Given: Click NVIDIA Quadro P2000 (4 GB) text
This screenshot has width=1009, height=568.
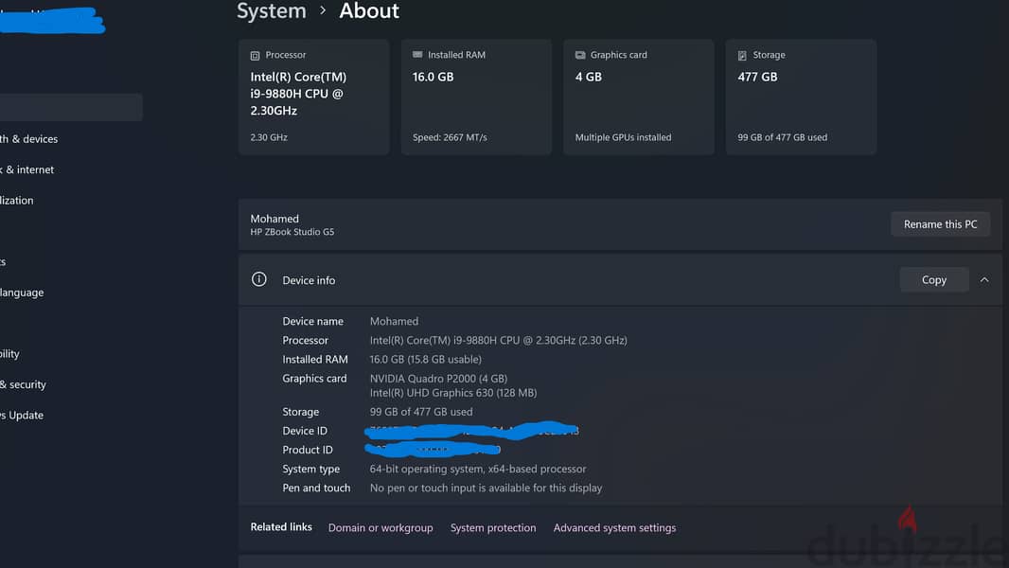Looking at the screenshot, I should 438,379.
